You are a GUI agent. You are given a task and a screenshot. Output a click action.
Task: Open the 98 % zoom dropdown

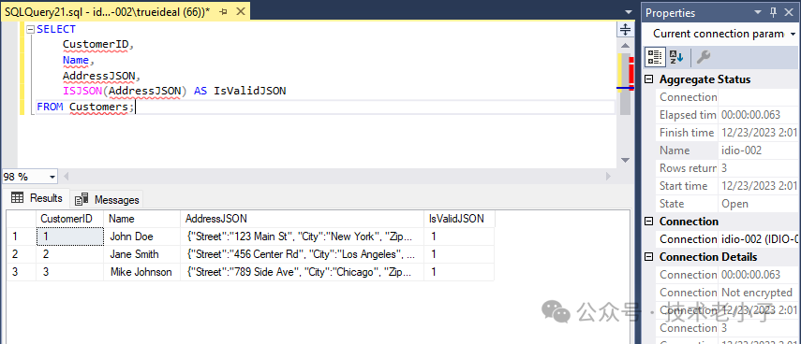pyautogui.click(x=52, y=177)
